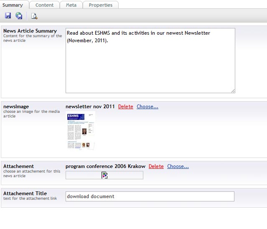Click the Save and Publish globe icon
Viewport: 267px width, 229px height.
pos(19,16)
